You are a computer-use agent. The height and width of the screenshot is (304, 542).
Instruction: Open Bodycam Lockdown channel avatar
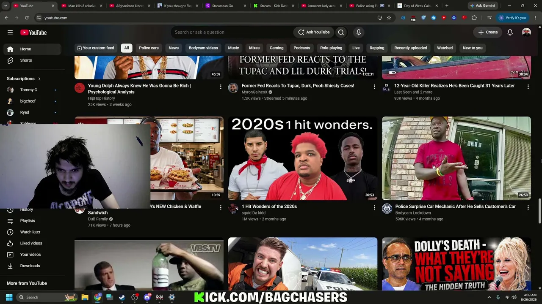[387, 209]
